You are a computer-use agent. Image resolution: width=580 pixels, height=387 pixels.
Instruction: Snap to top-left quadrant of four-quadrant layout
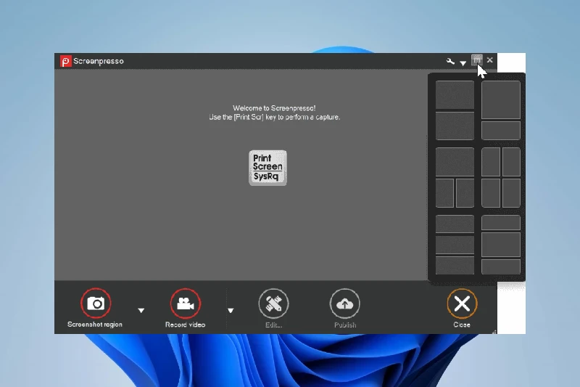(x=491, y=162)
